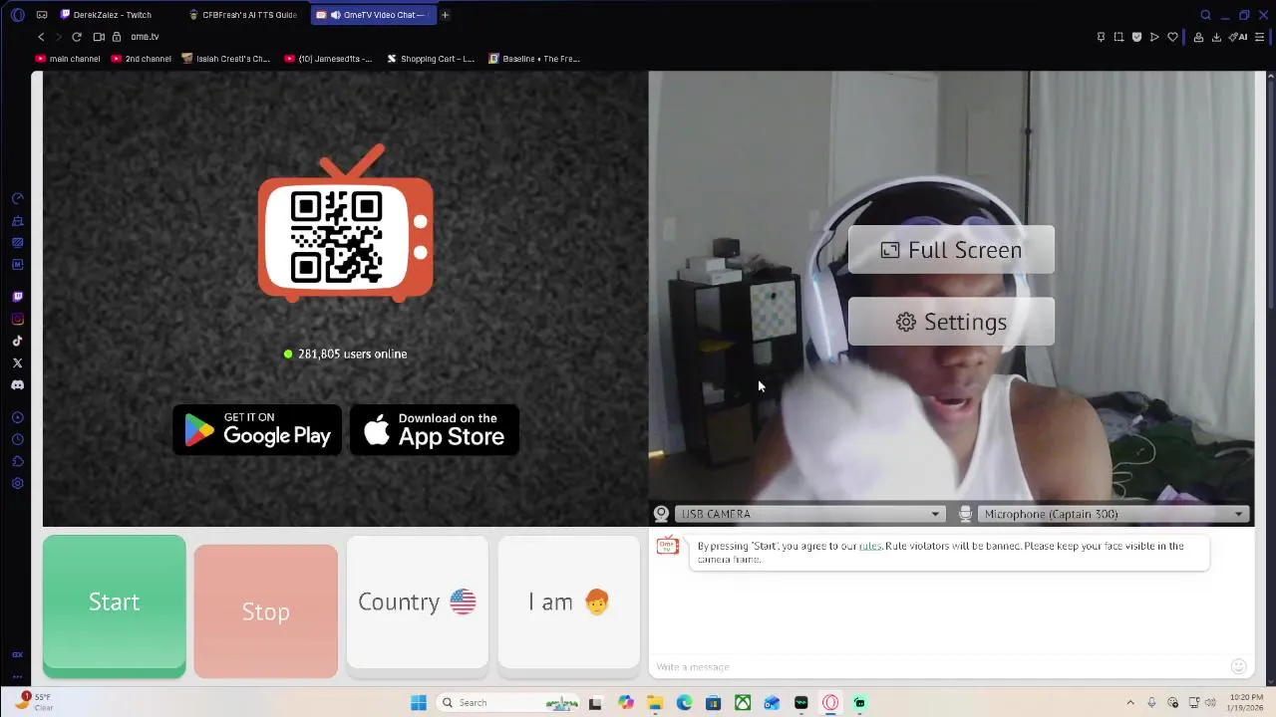Select the OmeTV Video Chat tab
Viewport: 1276px width, 717px height.
374,15
